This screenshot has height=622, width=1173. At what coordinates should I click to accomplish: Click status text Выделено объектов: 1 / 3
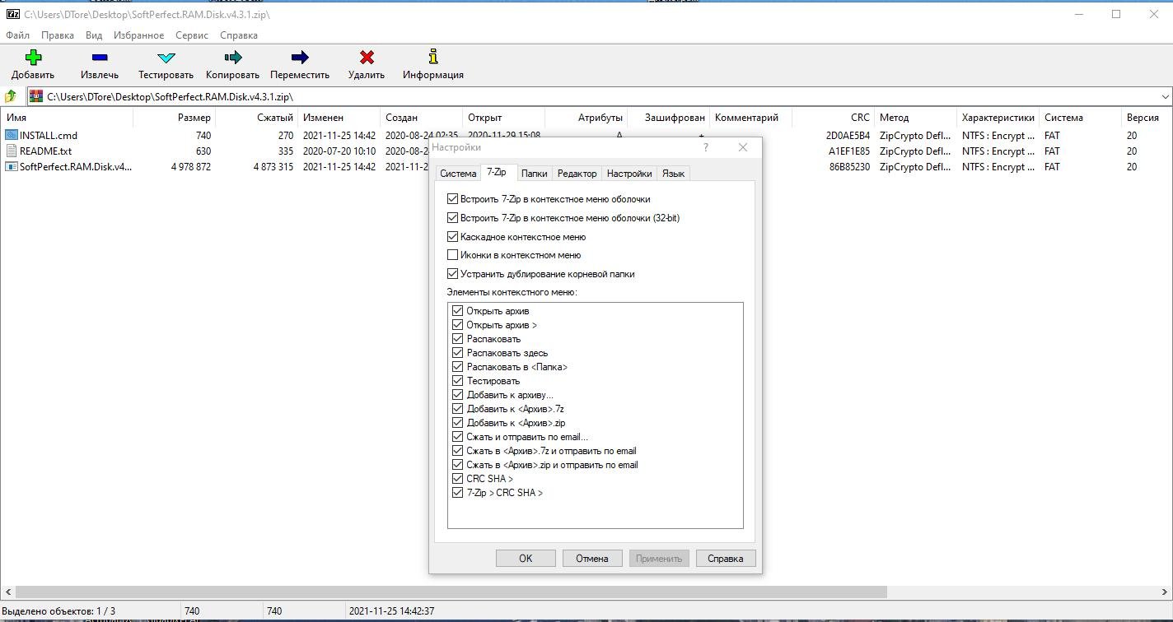pyautogui.click(x=58, y=611)
